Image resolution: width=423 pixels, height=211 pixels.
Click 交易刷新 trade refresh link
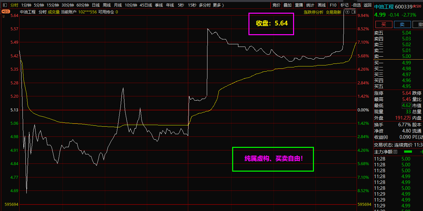[333, 12]
